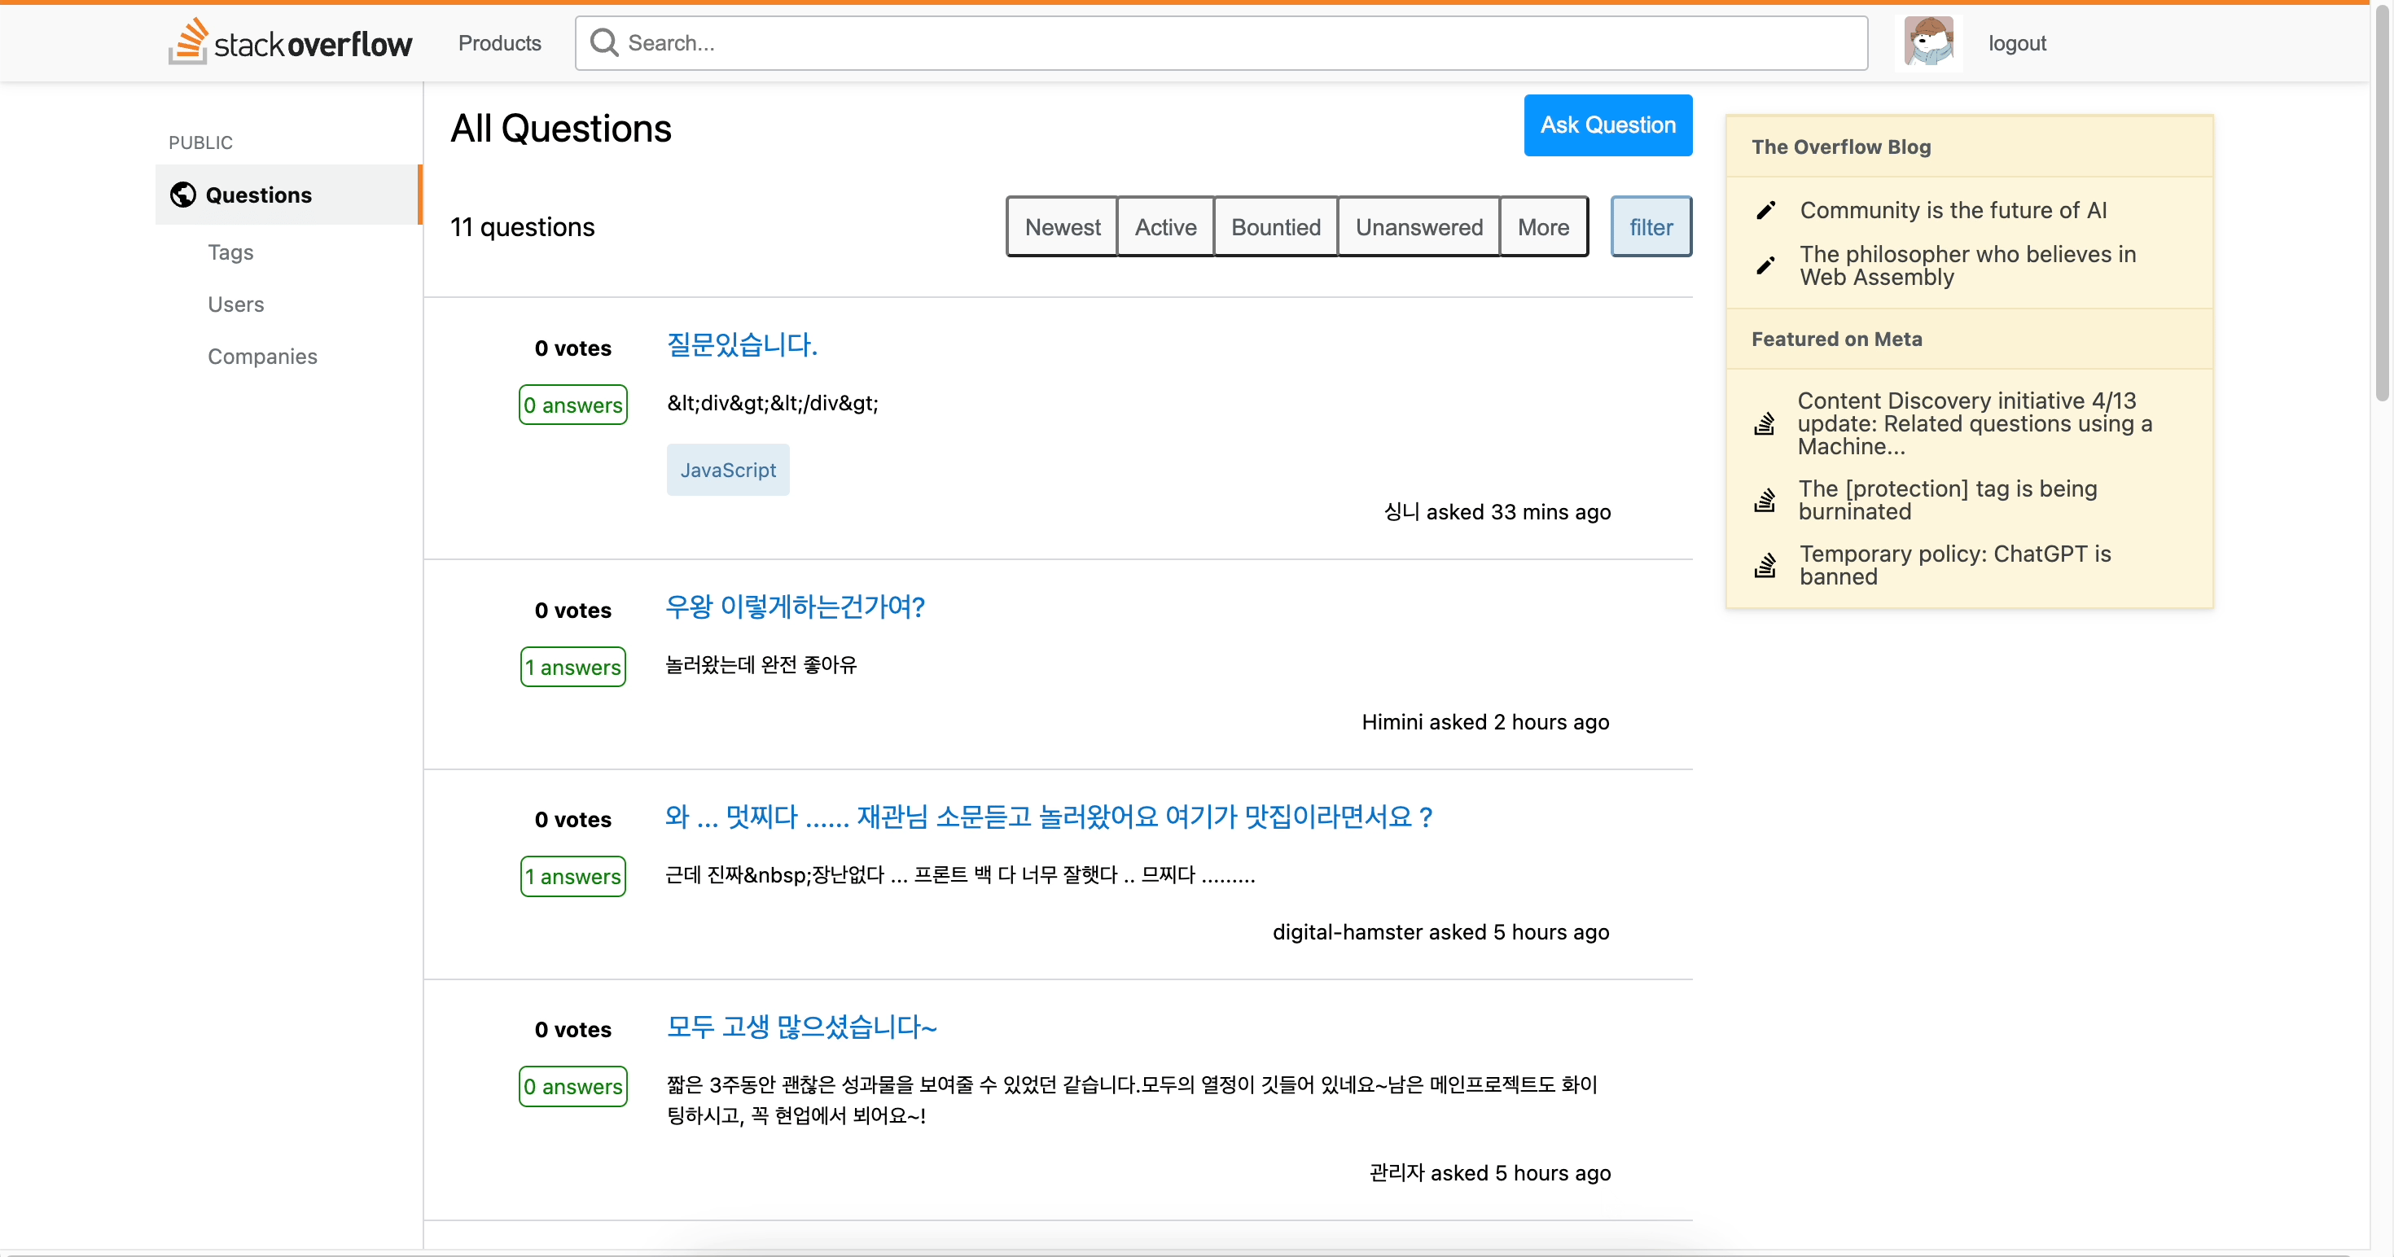Click the 0 answers badge for 관리자's question

(x=572, y=1086)
